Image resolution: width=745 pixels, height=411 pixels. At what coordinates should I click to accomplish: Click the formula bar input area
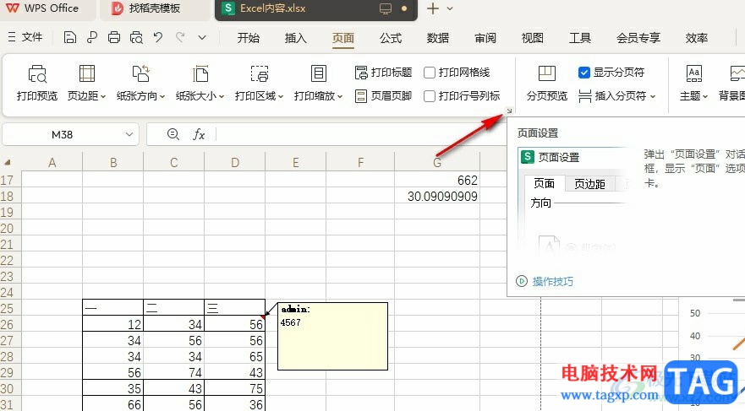[x=360, y=135]
